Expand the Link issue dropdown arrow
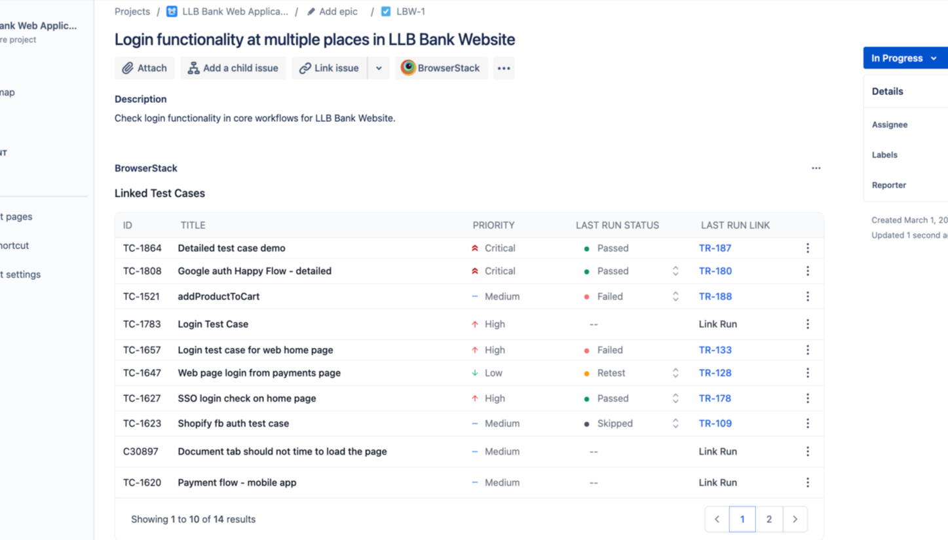Image resolution: width=948 pixels, height=540 pixels. point(379,68)
